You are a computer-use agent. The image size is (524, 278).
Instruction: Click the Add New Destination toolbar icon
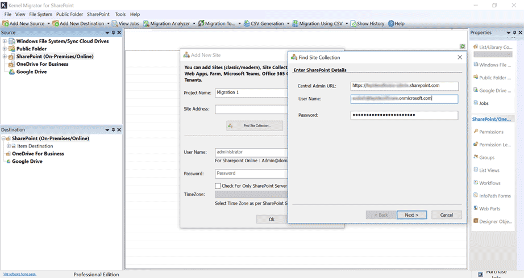click(56, 24)
